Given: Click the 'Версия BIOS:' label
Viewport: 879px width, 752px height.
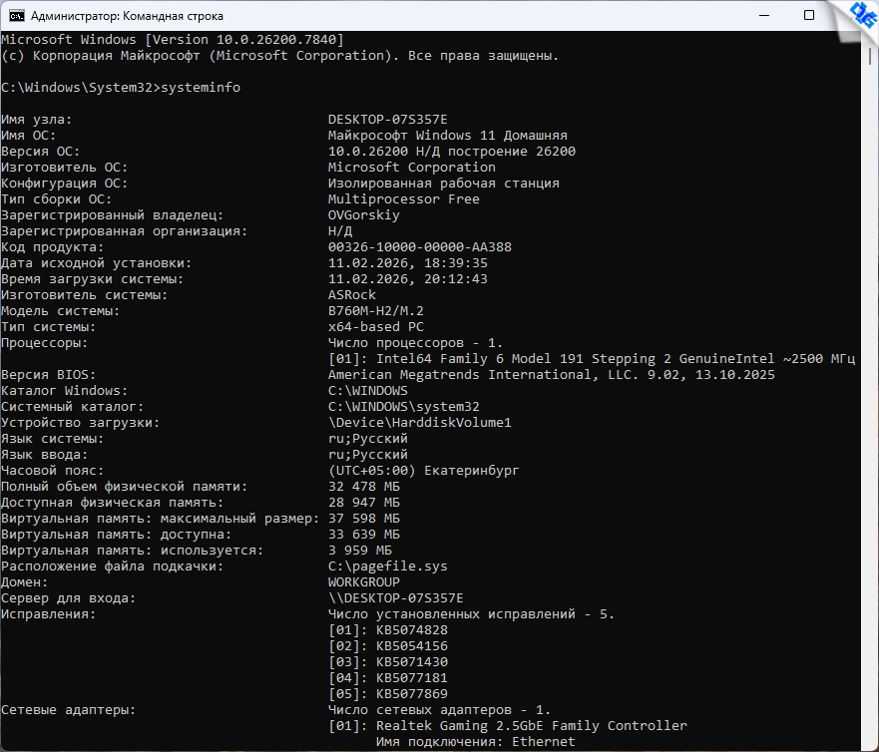Looking at the screenshot, I should [48, 375].
